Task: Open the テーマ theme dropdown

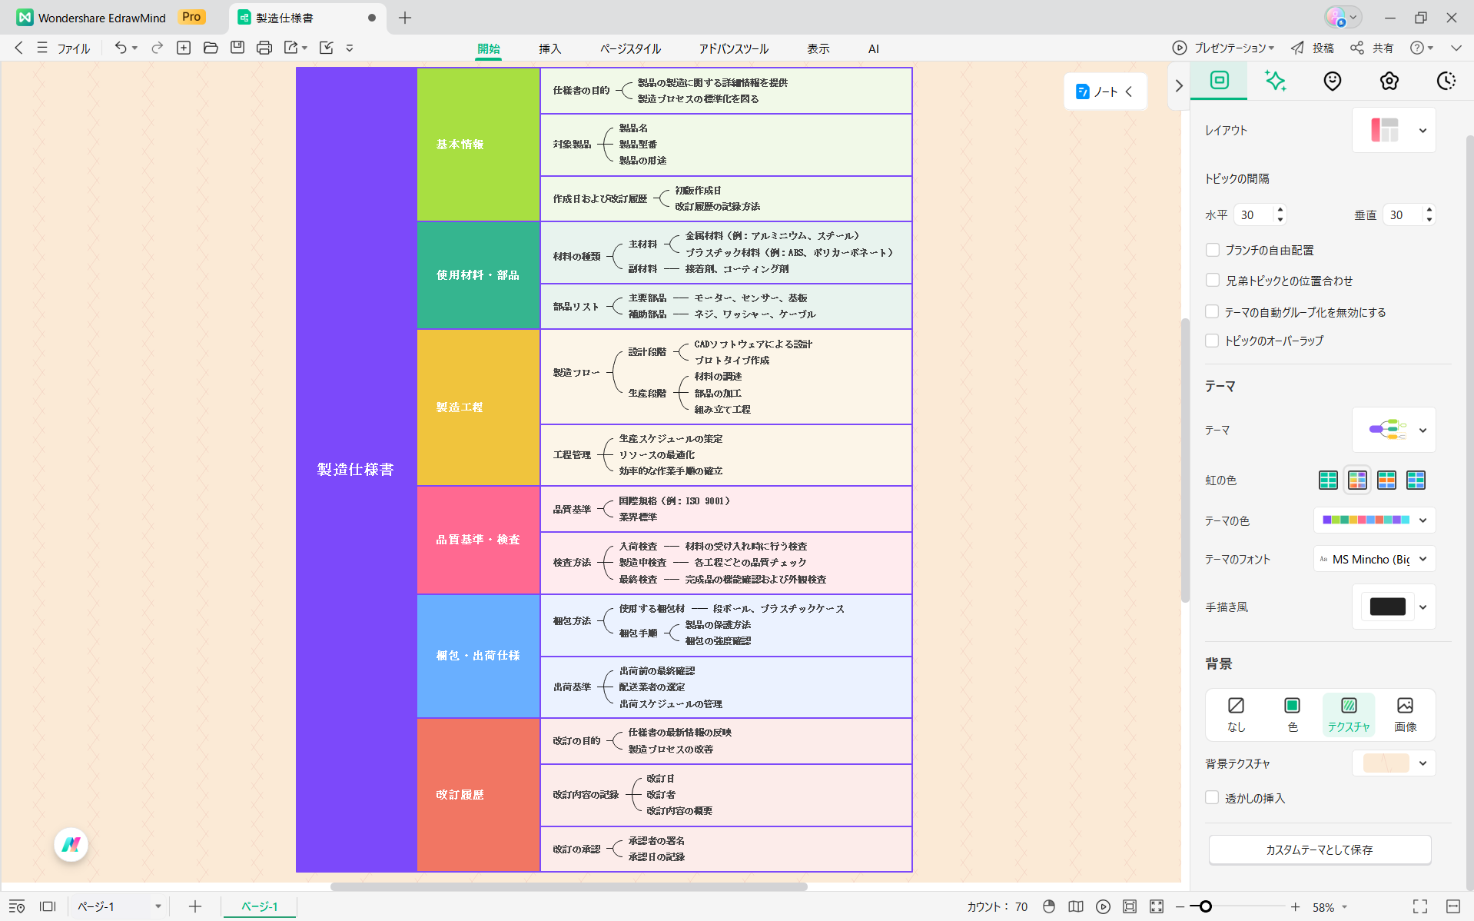Action: coord(1393,430)
